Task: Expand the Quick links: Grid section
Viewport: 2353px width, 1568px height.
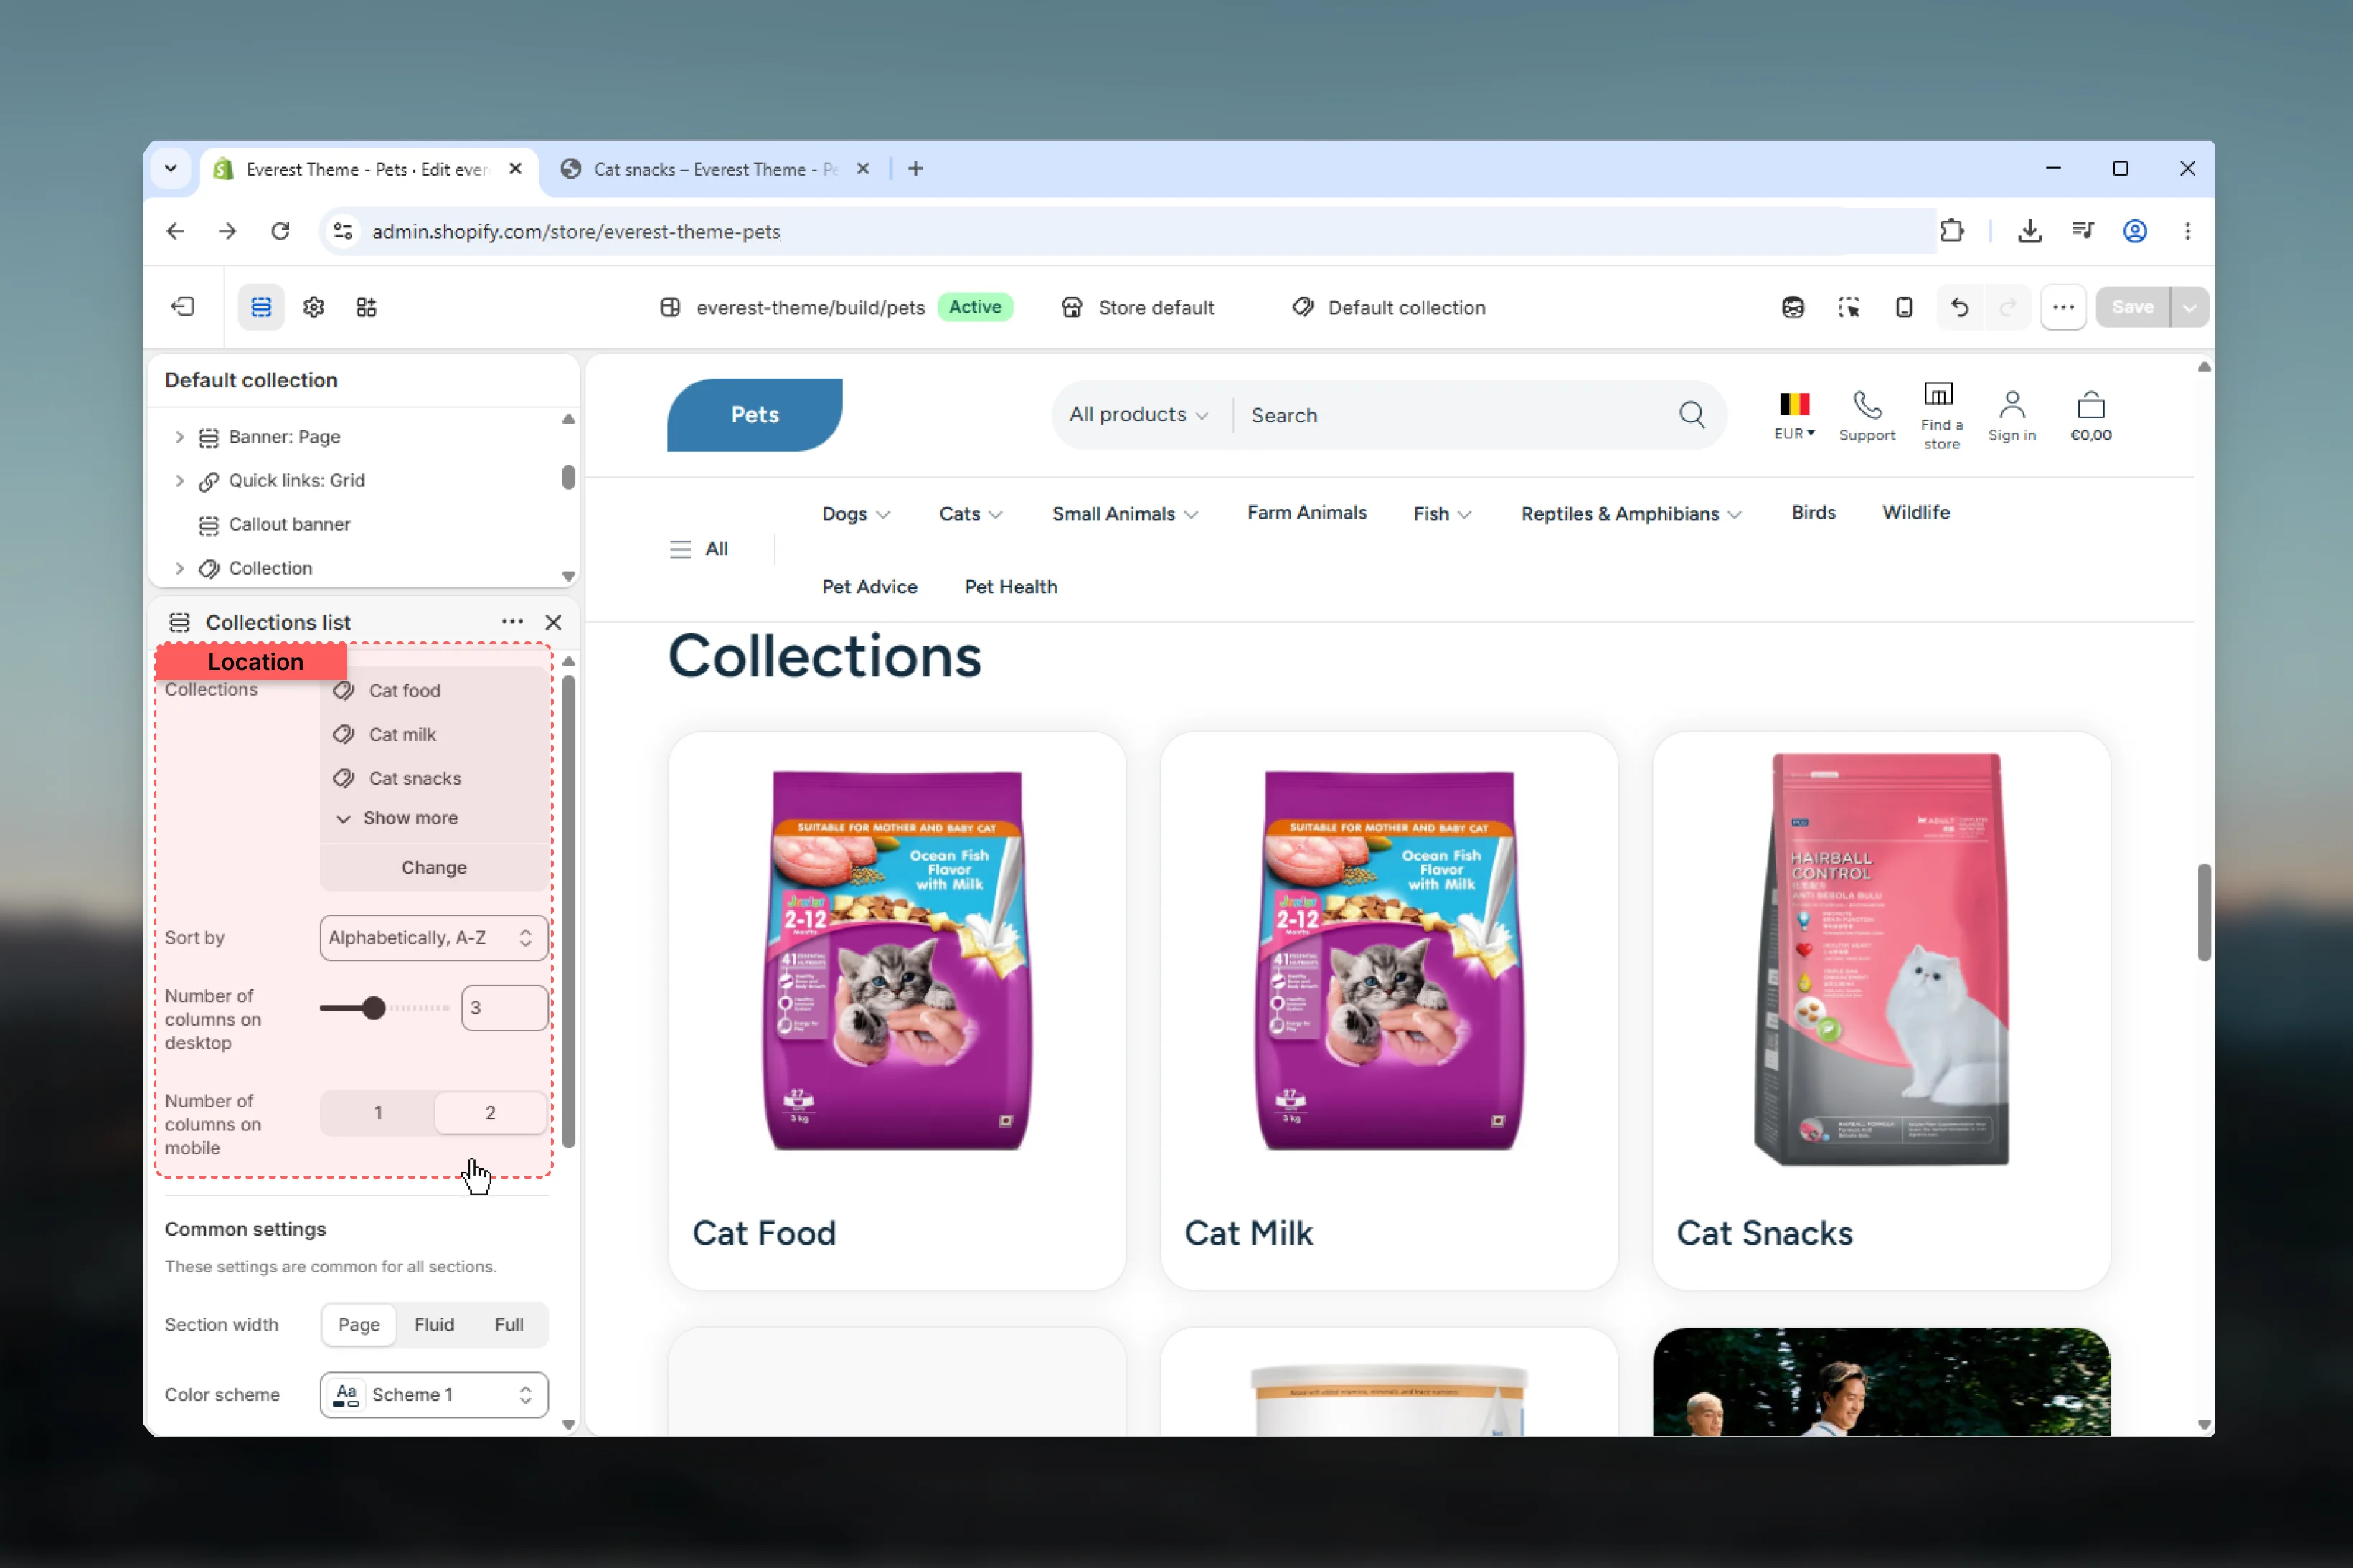Action: tap(180, 480)
